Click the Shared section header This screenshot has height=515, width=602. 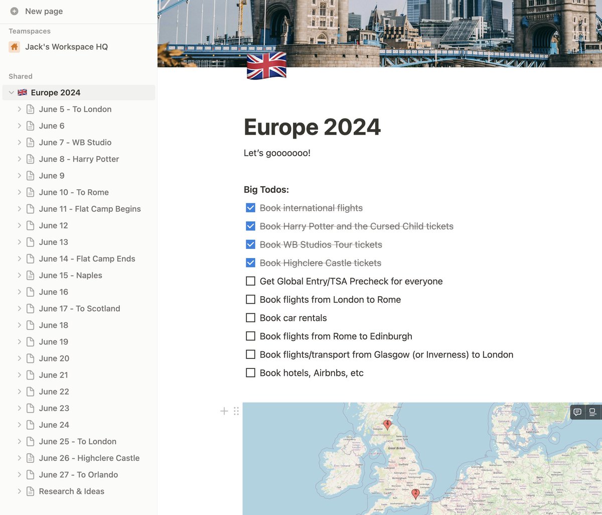click(x=21, y=76)
